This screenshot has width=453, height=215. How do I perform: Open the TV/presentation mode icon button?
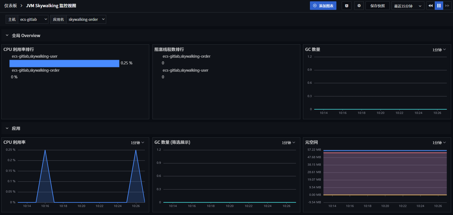coord(347,6)
